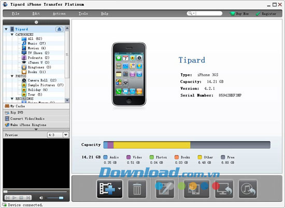This screenshot has height=208, width=285.
Task: Click the Register button
Action: [x=266, y=13]
